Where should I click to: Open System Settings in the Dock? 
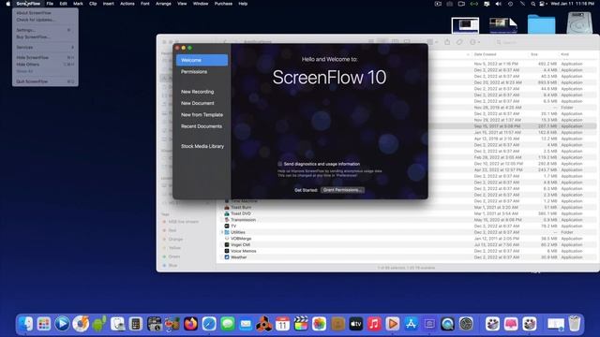[466, 324]
